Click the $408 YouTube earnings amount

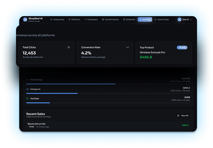coord(187,97)
